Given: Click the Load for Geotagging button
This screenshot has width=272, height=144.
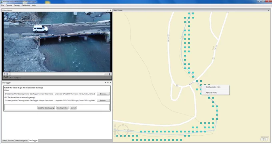Looking at the screenshot, I should (46, 108).
